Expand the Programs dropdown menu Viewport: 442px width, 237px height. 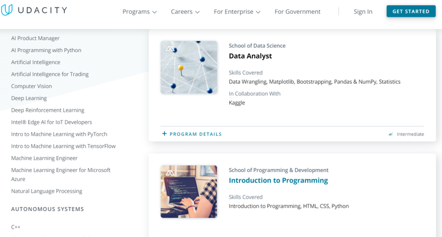click(x=139, y=12)
